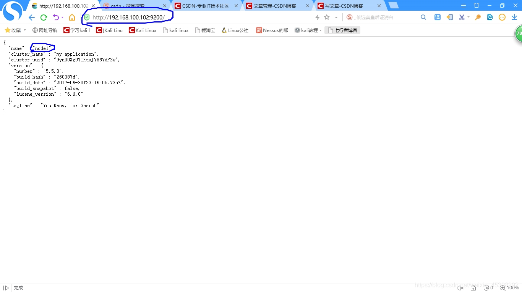
Task: Click the lucene_version "6.6.0" text
Action: click(74, 94)
